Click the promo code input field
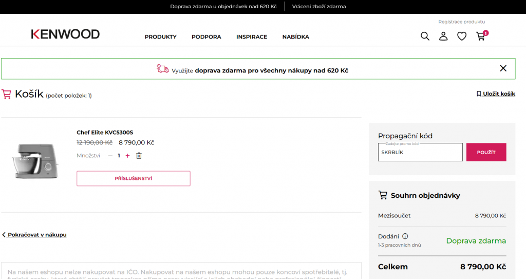The image size is (526, 279). (420, 152)
